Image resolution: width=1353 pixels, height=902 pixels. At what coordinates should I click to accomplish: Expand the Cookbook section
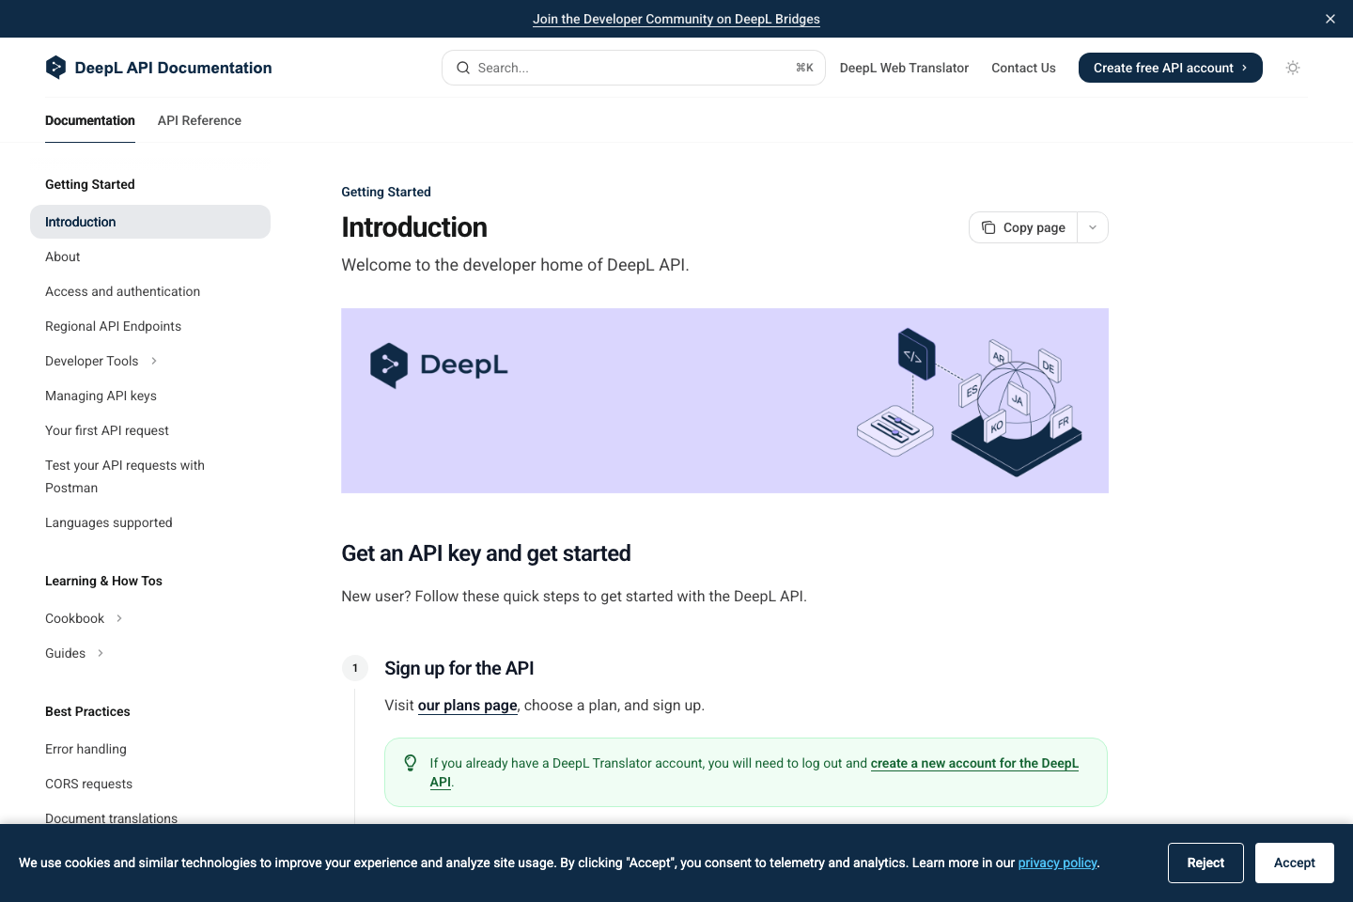(118, 618)
